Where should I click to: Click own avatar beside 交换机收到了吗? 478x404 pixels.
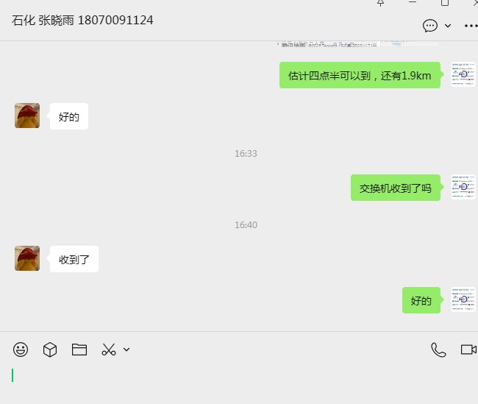[463, 187]
